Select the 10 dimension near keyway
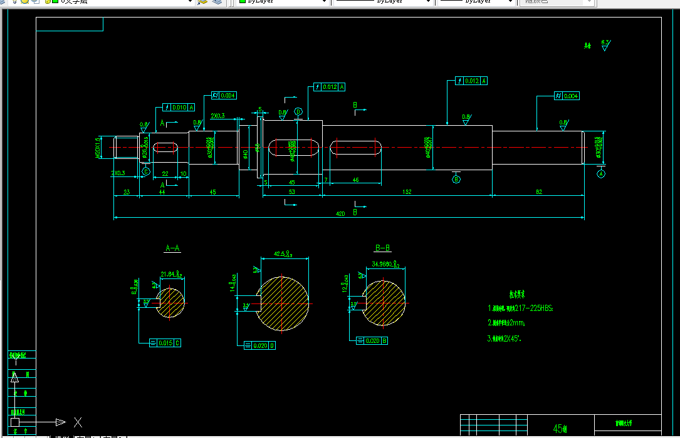This screenshot has height=438, width=680. (184, 173)
